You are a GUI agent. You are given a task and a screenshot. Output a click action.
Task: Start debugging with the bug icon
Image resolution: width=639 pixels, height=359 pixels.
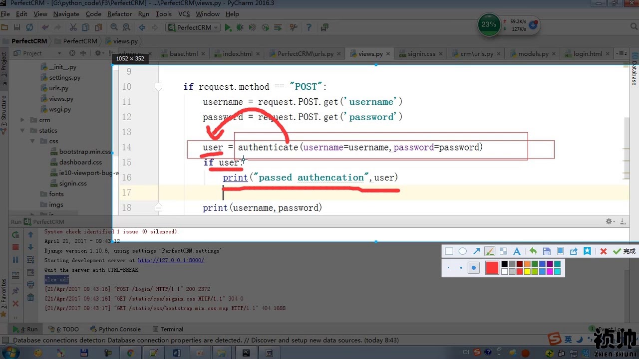(x=240, y=27)
